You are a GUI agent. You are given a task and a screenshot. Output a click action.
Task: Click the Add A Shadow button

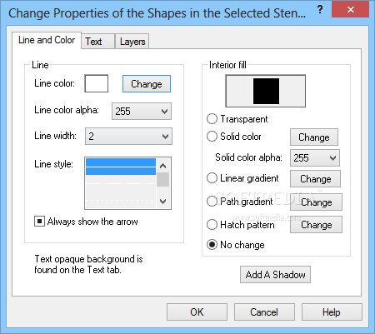click(275, 275)
